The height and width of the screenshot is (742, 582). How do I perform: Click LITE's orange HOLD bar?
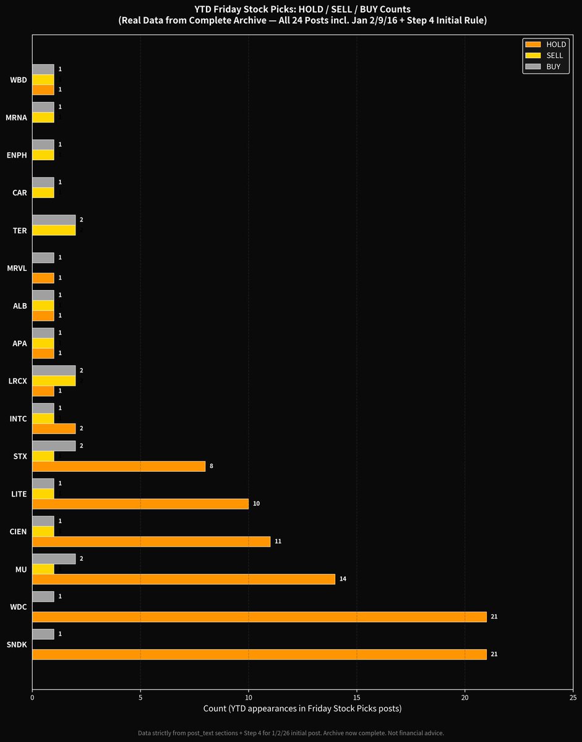140,503
